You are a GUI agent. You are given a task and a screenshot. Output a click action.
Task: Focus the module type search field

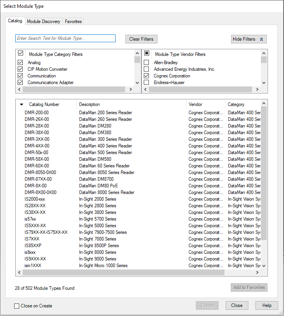coord(65,38)
